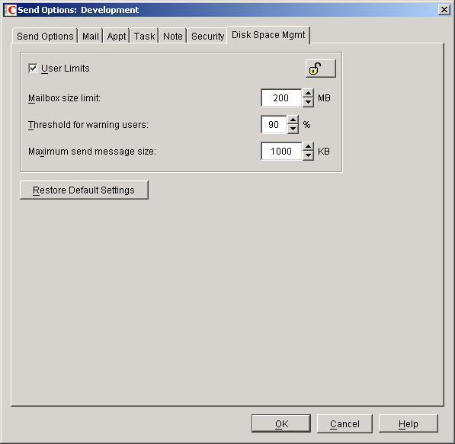
Task: Confirm with the OK button
Action: (281, 424)
